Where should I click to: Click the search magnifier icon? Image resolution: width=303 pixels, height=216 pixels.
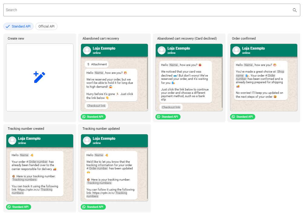295,10
